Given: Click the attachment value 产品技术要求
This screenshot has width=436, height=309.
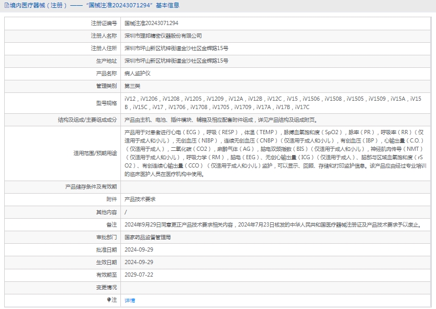Looking at the screenshot, I should [140, 199].
